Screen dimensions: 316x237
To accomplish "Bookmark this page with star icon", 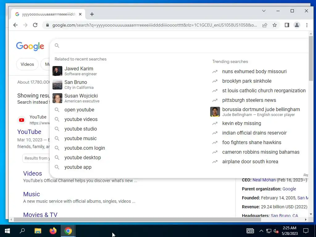I will click(x=275, y=25).
